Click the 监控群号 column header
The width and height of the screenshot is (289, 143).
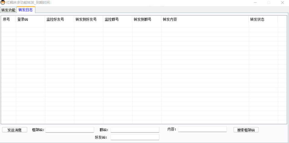(x=117, y=20)
